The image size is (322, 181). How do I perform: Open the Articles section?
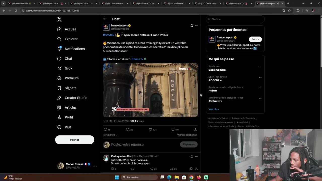tap(67, 108)
